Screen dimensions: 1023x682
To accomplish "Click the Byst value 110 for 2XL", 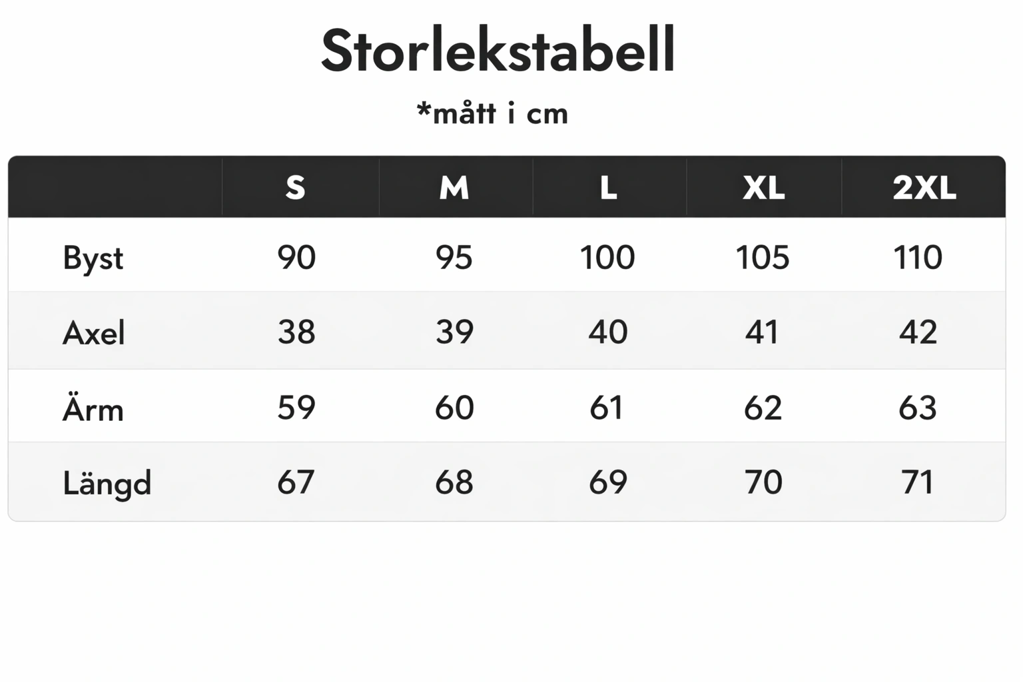I will (x=918, y=257).
